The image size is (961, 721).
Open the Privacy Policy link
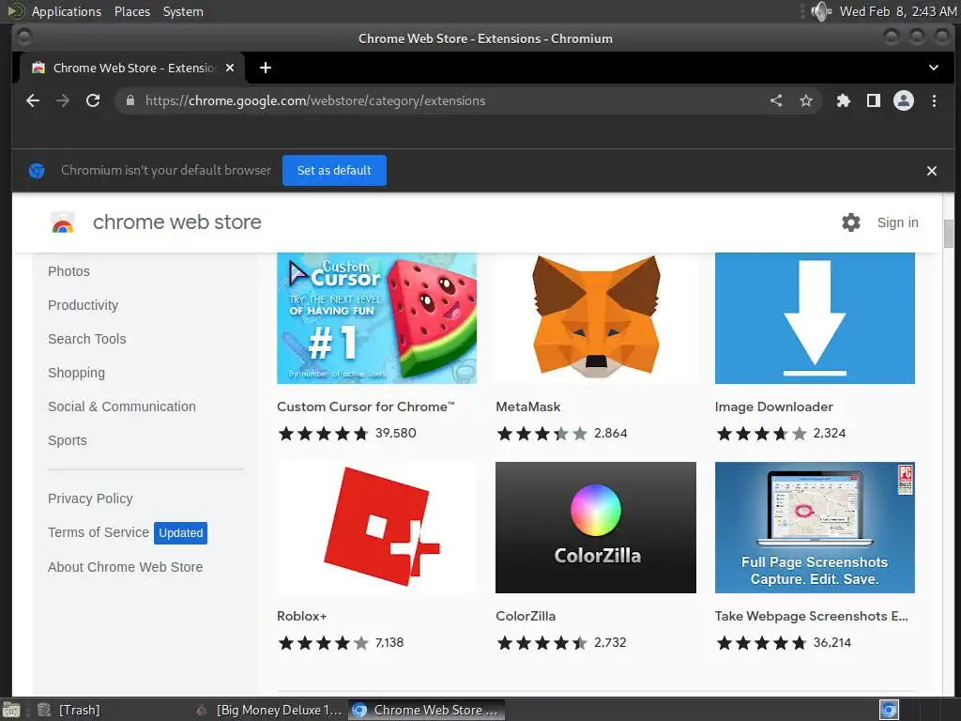pyautogui.click(x=90, y=499)
